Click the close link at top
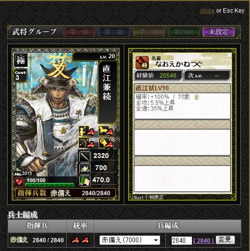Viewport: 250px width, 251px height. (207, 11)
